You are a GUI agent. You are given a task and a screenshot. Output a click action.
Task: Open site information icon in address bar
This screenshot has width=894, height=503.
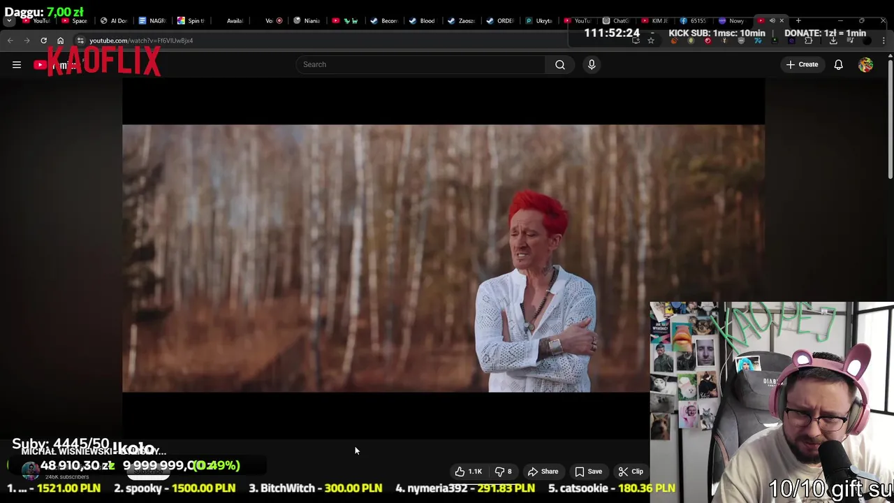point(80,41)
